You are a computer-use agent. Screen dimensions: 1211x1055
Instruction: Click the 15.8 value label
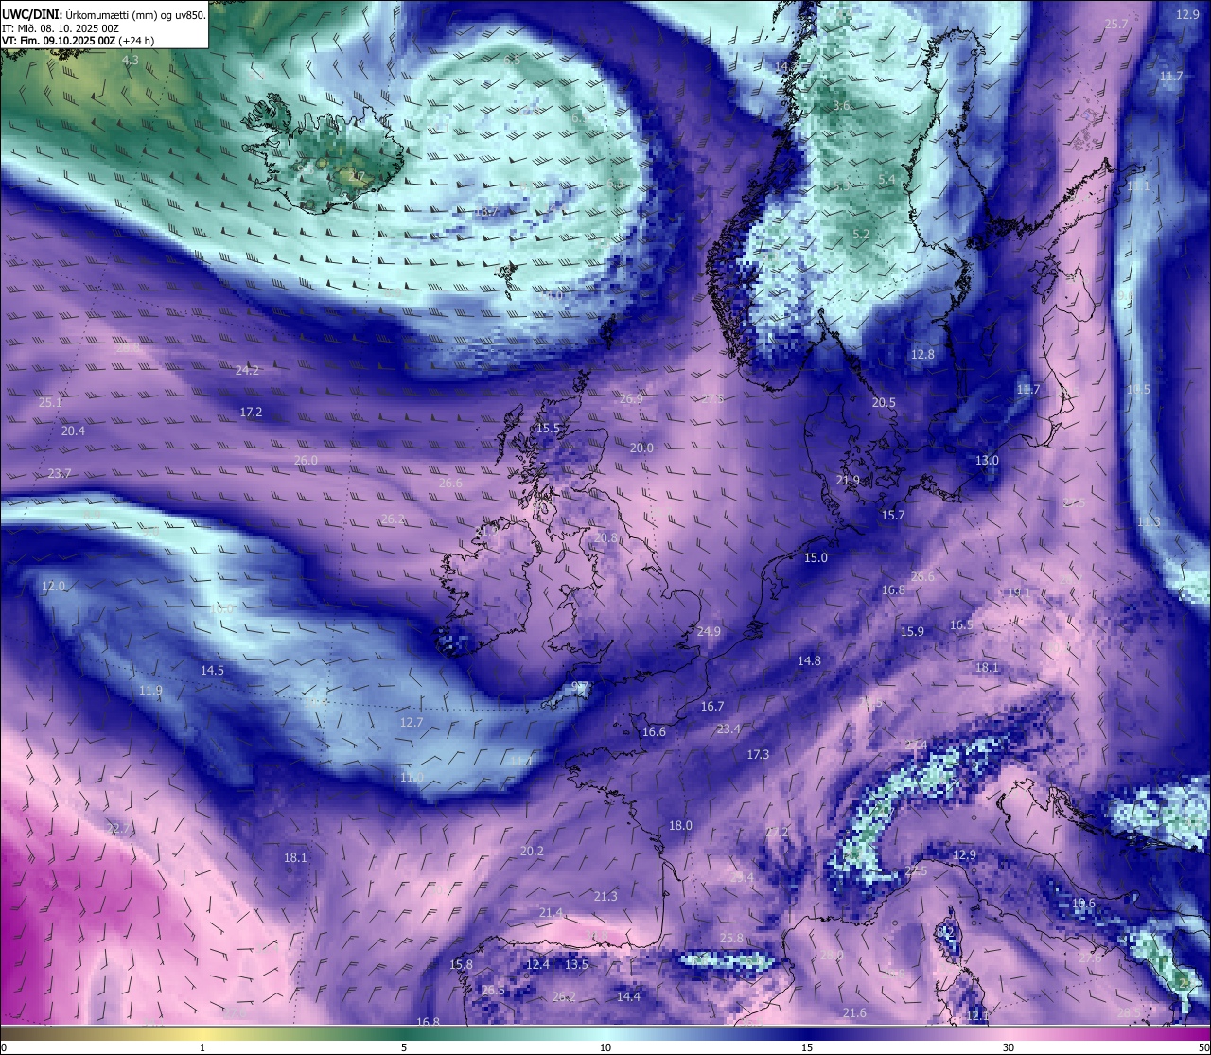[x=461, y=964]
